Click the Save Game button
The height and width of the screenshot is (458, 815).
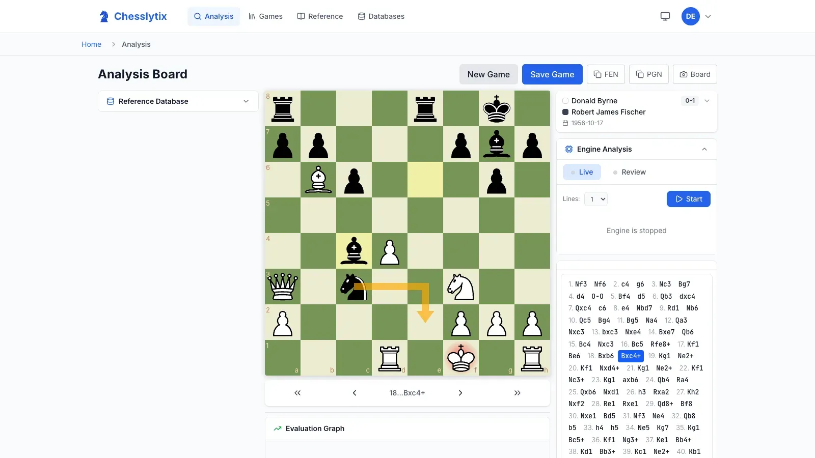pyautogui.click(x=552, y=74)
